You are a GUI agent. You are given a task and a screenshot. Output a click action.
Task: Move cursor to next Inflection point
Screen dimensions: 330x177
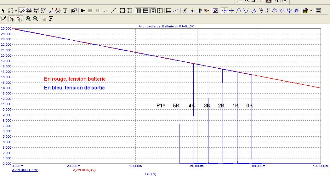pyautogui.click(x=268, y=10)
